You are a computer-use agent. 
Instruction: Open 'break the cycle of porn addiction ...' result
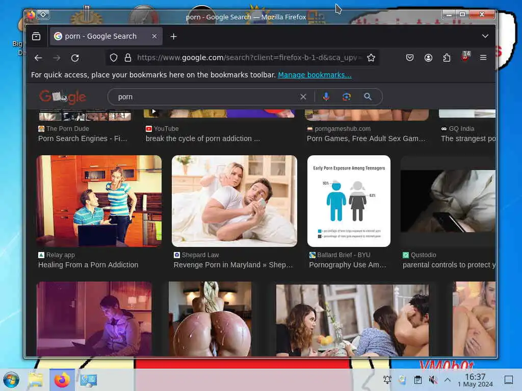(x=203, y=138)
